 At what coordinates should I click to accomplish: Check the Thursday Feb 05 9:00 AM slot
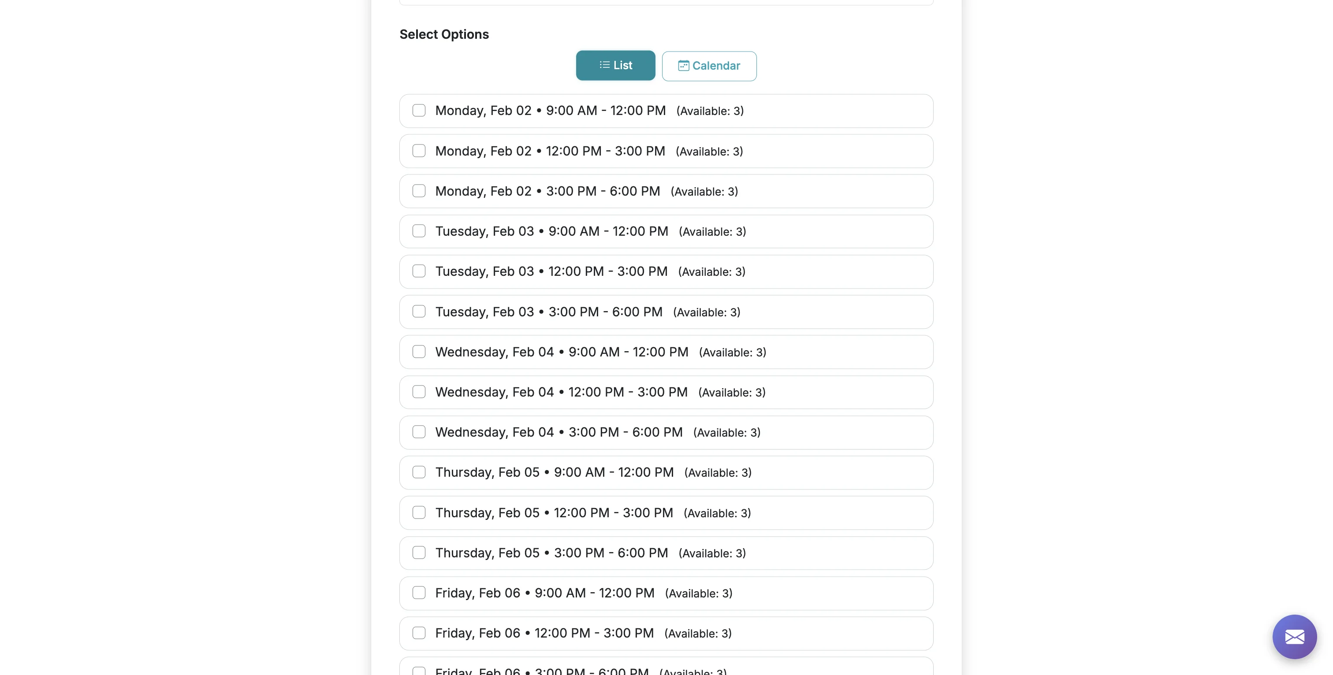pyautogui.click(x=419, y=472)
